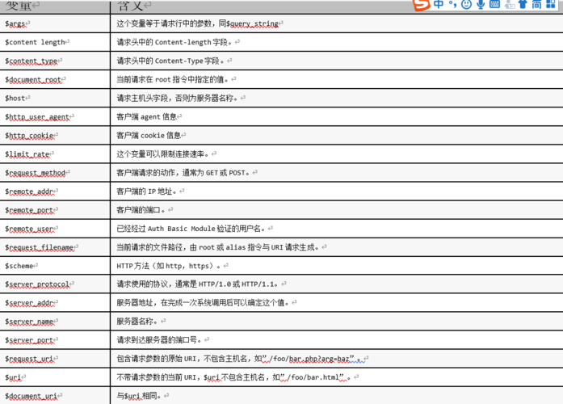This screenshot has width=563, height=404.
Task: Click description "HTTP 方法(如 http, https)"
Action: (169, 266)
